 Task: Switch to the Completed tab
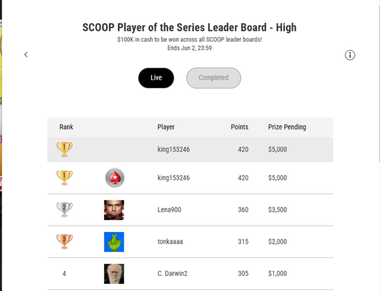[213, 78]
